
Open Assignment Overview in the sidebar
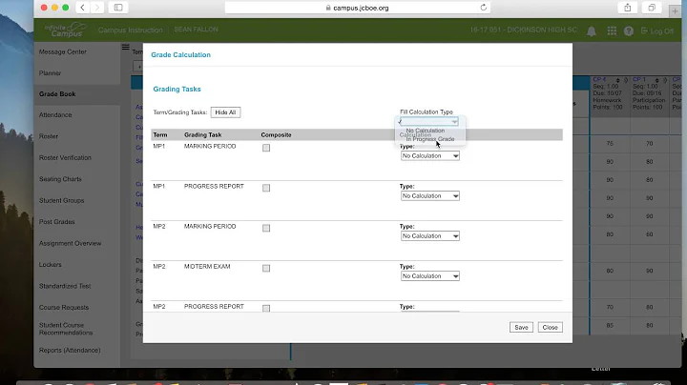[70, 243]
